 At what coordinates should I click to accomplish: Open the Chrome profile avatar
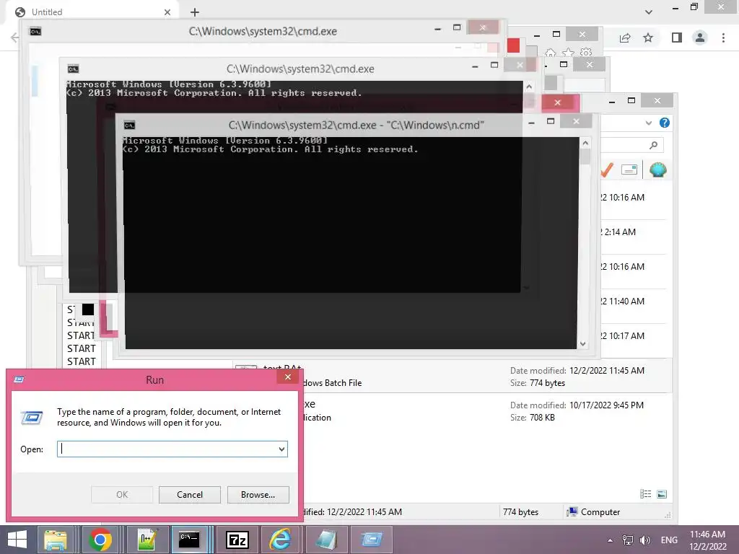[700, 38]
